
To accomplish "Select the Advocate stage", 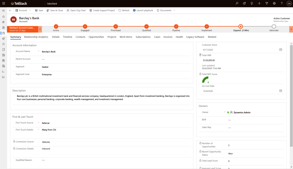I will [x=274, y=26].
